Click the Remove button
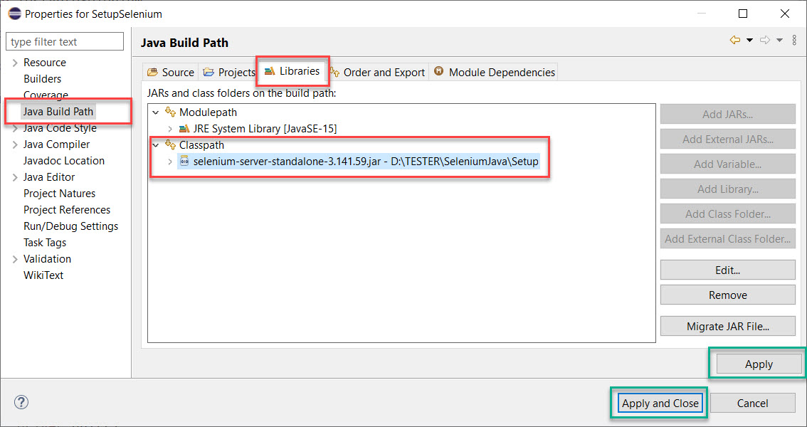807x427 pixels. point(728,295)
